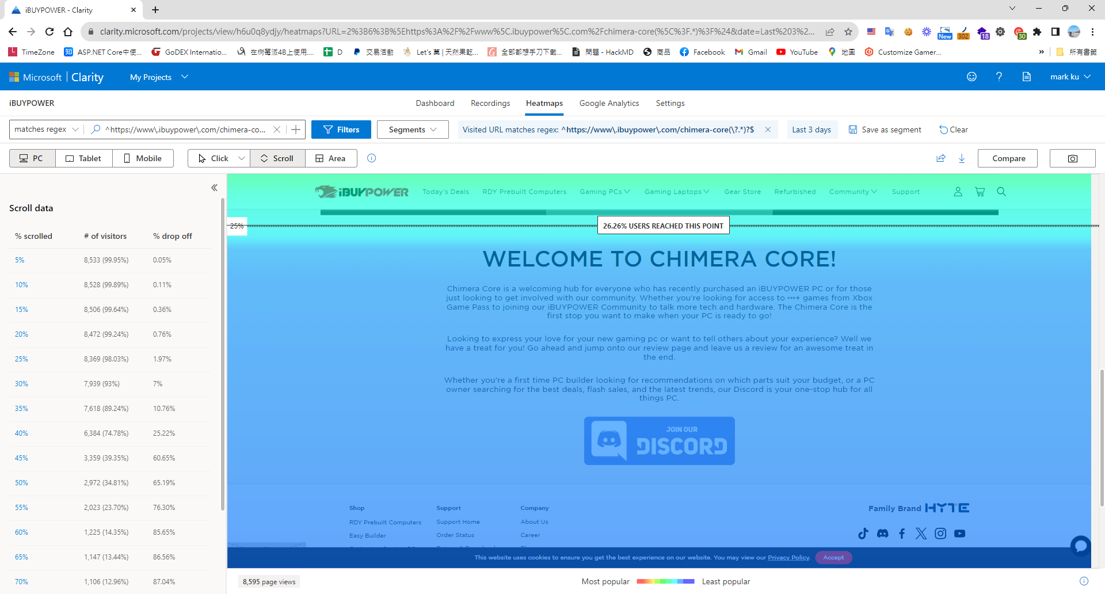The height and width of the screenshot is (594, 1105).
Task: Click the screenshot camera icon button
Action: (x=1072, y=158)
